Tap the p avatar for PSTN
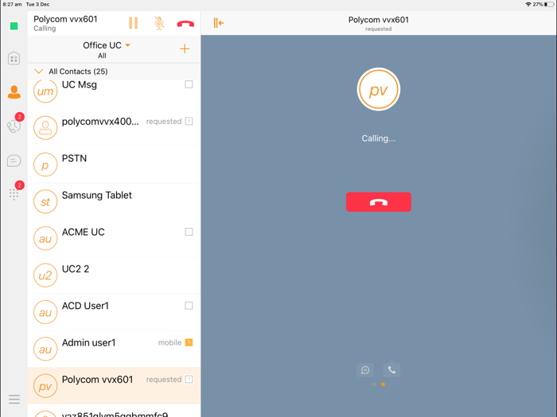The image size is (557, 417). coord(45,164)
